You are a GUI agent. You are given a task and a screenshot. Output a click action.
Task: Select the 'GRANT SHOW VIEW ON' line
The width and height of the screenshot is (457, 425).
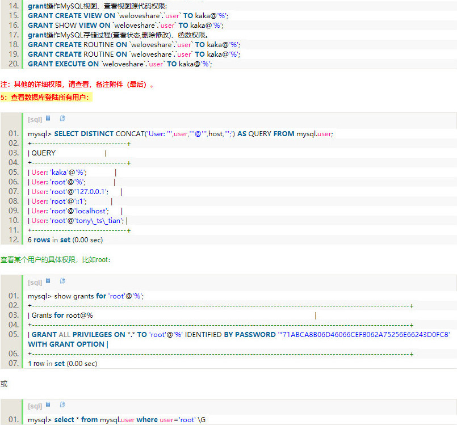[125, 26]
